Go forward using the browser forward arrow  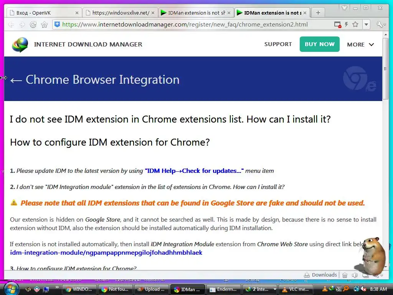22,25
